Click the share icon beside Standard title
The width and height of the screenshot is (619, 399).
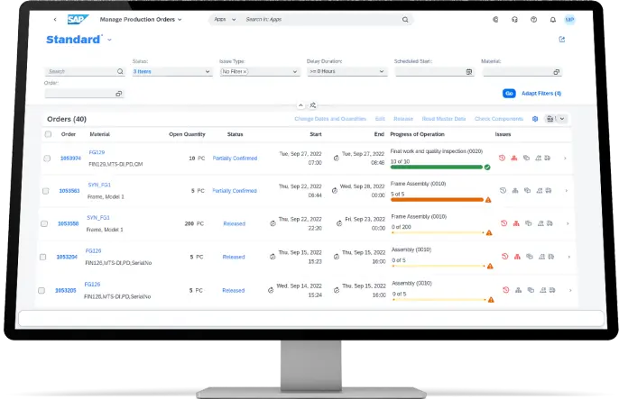(x=563, y=39)
